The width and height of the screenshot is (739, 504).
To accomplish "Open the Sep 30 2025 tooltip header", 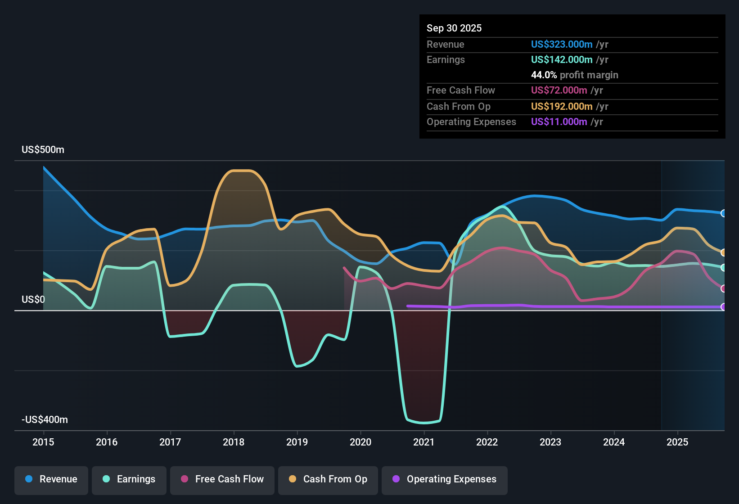I will [454, 28].
